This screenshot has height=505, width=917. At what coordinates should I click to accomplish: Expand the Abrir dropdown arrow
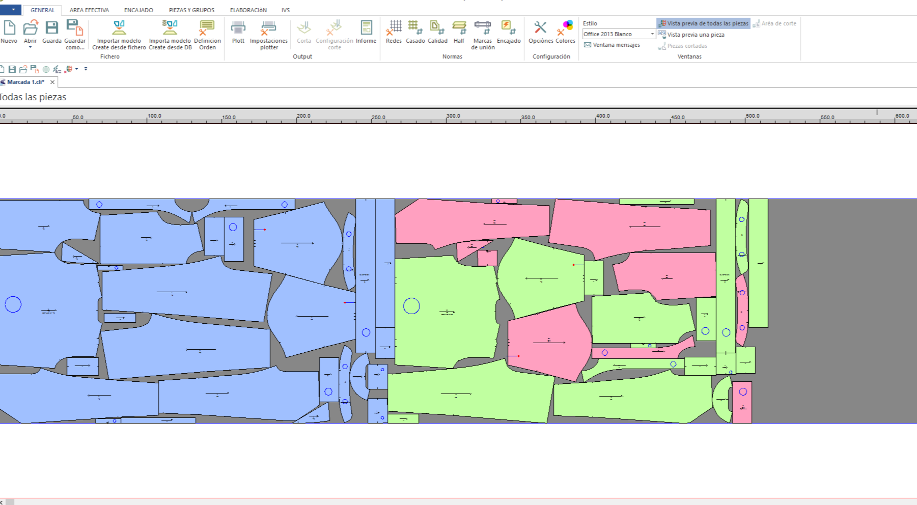pos(30,47)
